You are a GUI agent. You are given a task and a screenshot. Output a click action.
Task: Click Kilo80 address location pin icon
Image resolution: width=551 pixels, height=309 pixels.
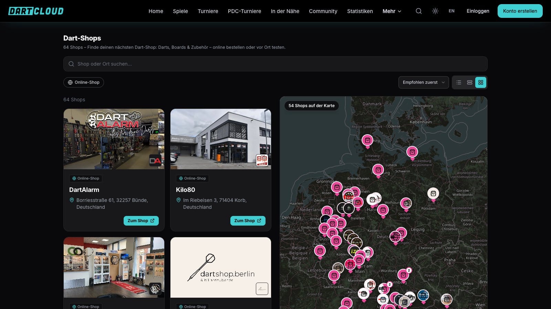[178, 200]
